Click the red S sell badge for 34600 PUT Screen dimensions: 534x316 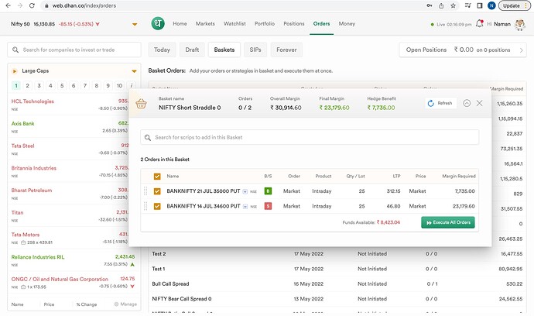point(268,206)
